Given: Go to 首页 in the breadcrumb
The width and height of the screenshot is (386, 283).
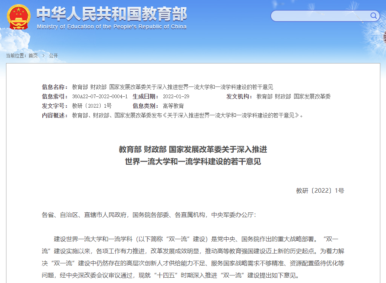Looking at the screenshot, I should [x=33, y=56].
